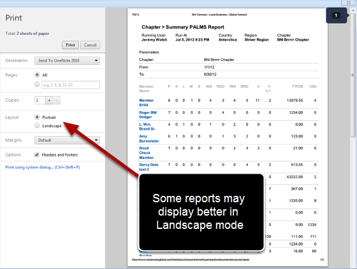
Task: Click the TYFCB column header
Action: [x=297, y=86]
